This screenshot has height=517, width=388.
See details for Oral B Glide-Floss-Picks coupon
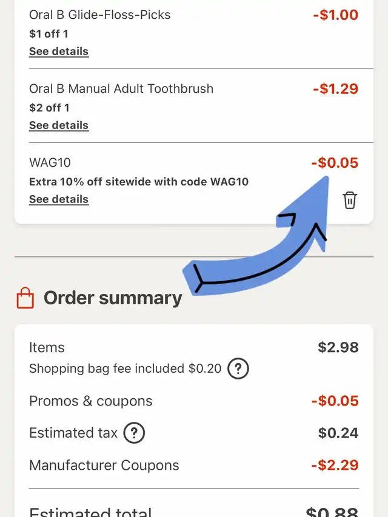59,52
